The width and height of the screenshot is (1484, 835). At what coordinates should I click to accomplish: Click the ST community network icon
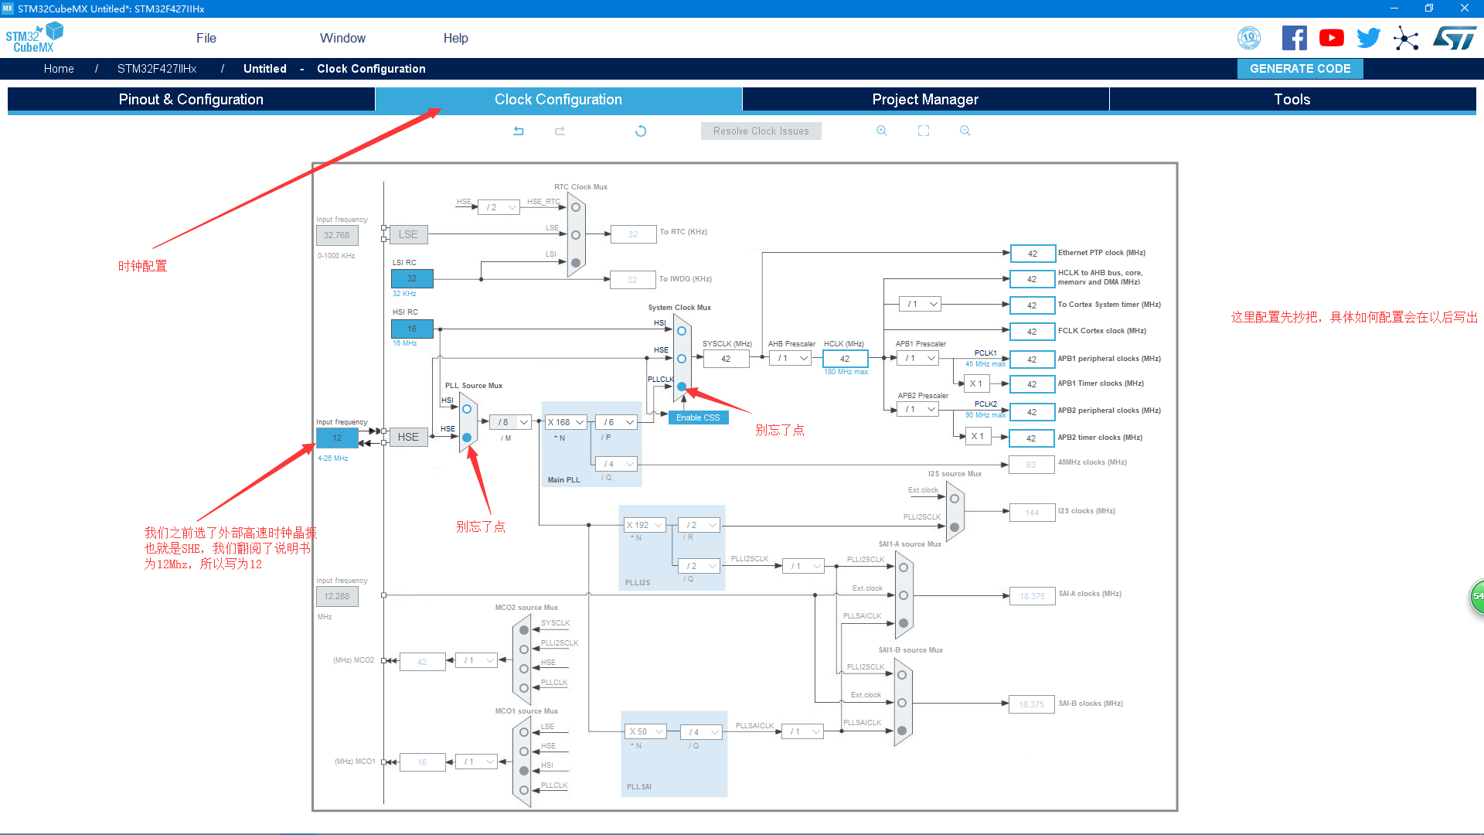[x=1406, y=38]
